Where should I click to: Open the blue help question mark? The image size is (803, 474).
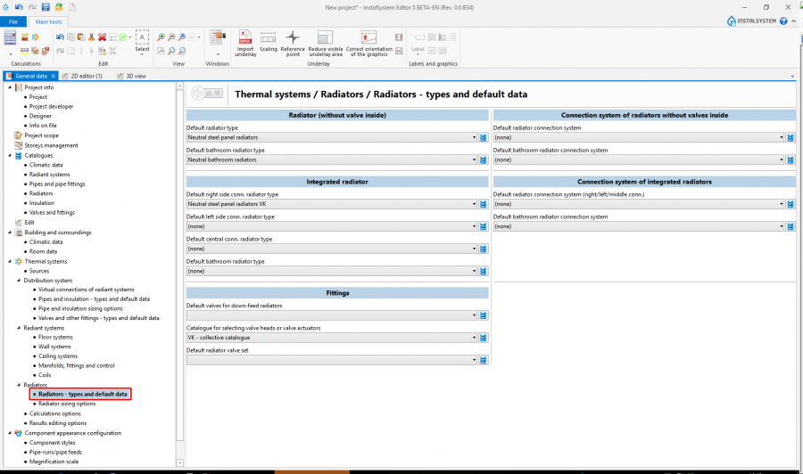click(x=783, y=20)
